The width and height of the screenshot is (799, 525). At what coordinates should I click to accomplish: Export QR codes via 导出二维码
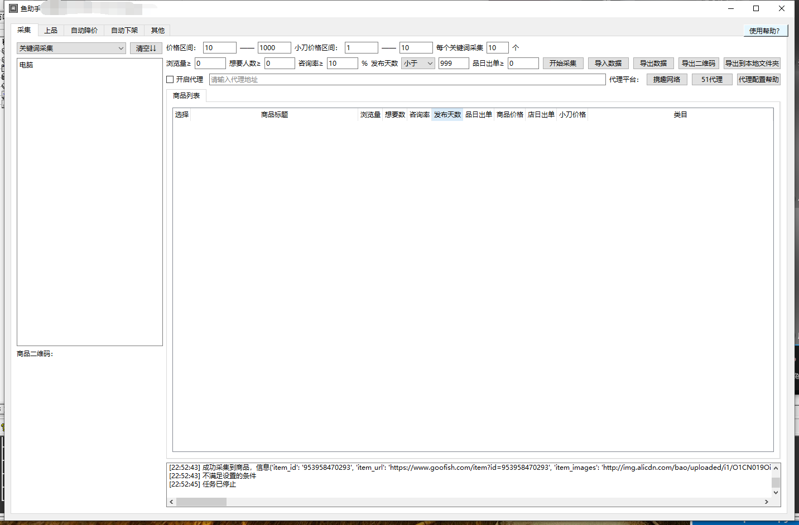click(698, 63)
